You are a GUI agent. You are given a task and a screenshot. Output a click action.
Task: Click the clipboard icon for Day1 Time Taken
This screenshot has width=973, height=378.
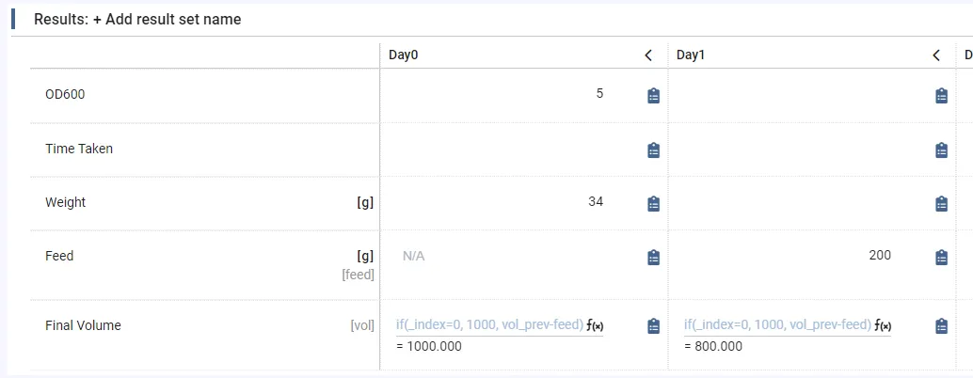(941, 150)
